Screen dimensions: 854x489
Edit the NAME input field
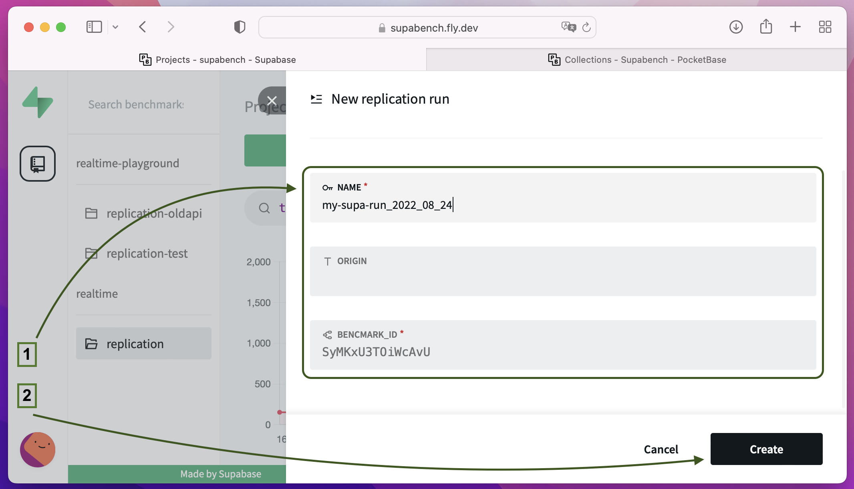pyautogui.click(x=563, y=198)
